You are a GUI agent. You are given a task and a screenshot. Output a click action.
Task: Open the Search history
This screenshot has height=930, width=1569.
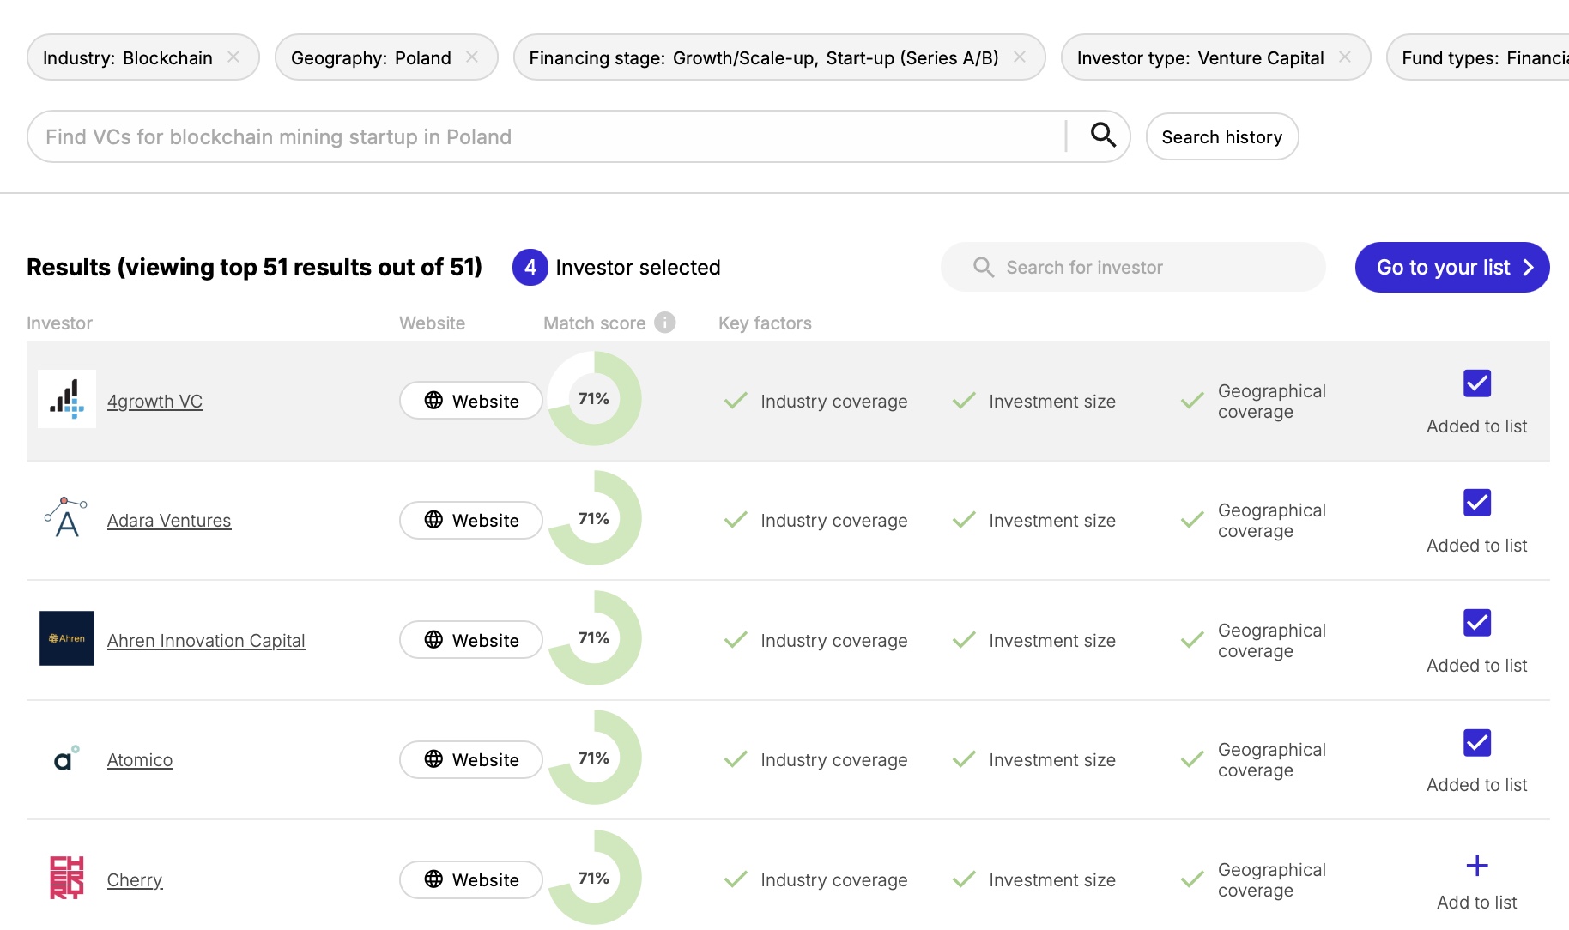1221,137
